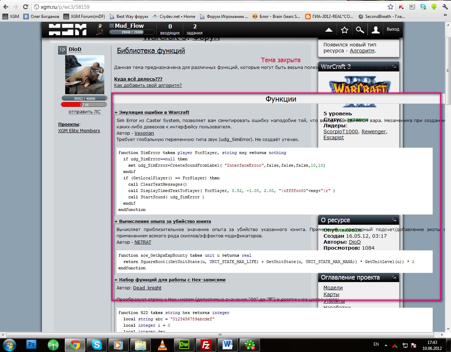Viewport: 451px width, 352px height.
Task: Open the 'входящих' inbox counter
Action: (x=170, y=30)
